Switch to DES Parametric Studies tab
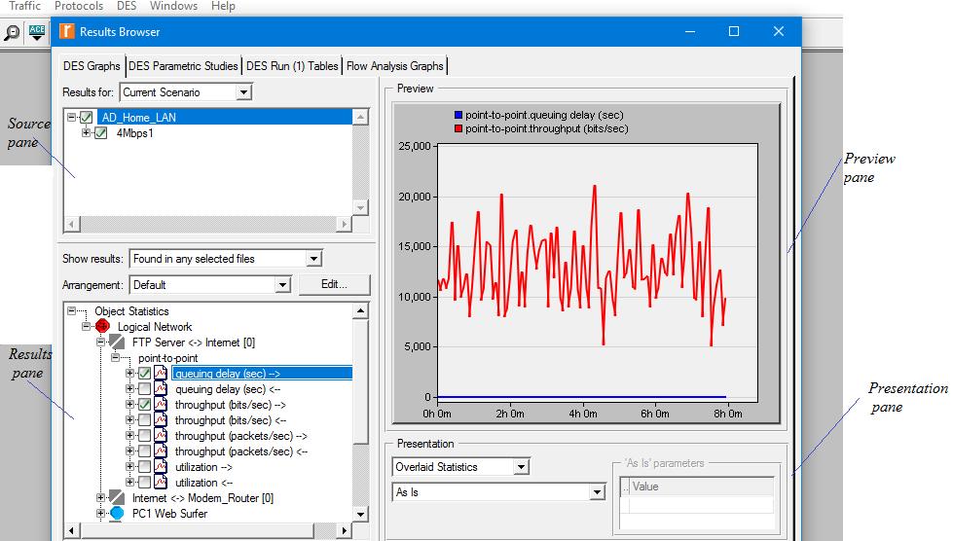 tap(183, 65)
